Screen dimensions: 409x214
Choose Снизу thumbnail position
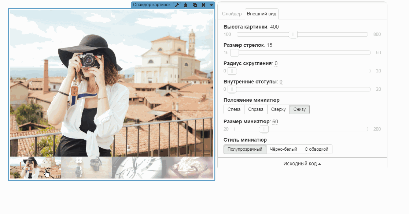coord(299,109)
